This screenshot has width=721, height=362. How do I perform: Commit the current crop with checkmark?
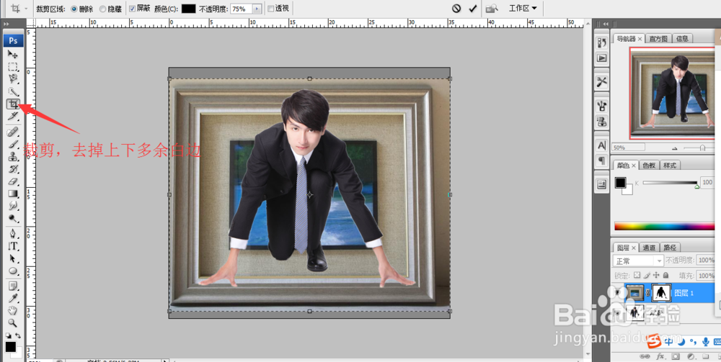coord(472,8)
